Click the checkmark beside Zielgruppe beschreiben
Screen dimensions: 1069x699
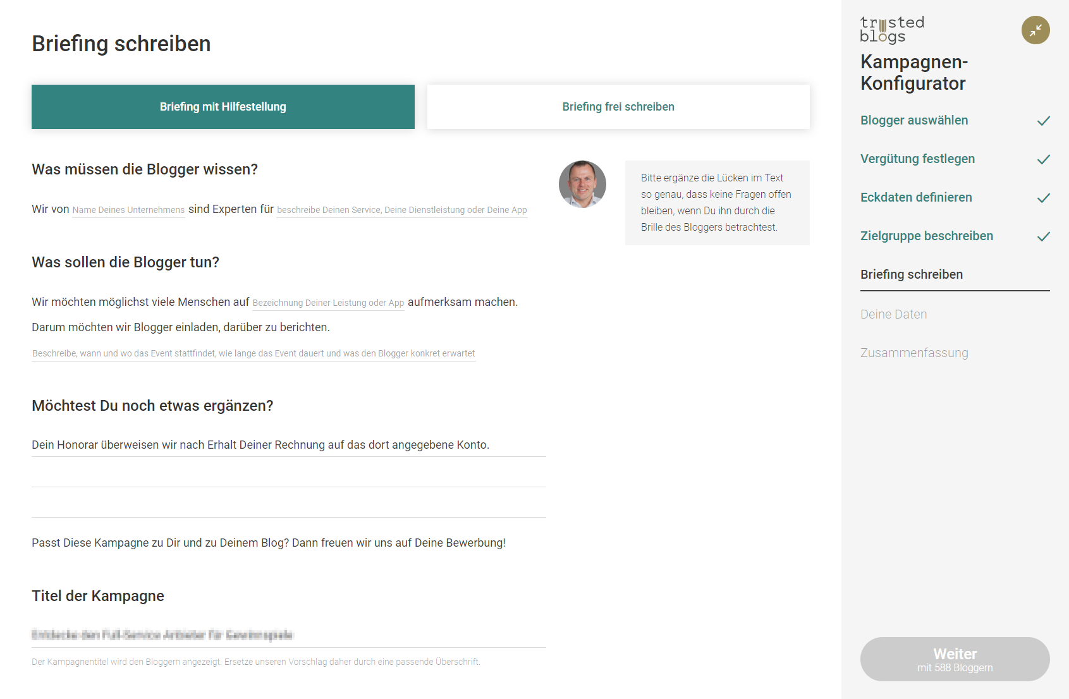coord(1043,236)
